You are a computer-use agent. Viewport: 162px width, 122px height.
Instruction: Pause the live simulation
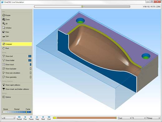coord(31,118)
